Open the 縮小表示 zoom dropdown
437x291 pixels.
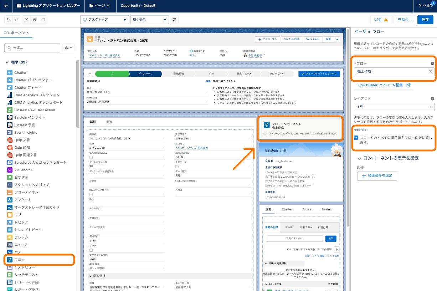(149, 20)
